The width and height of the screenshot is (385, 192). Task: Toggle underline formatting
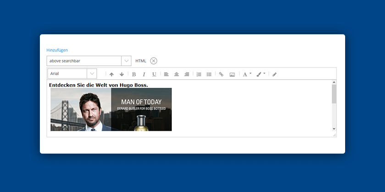154,75
